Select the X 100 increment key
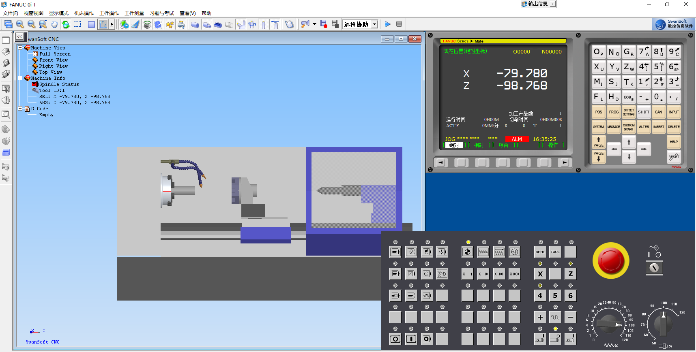 tap(499, 274)
